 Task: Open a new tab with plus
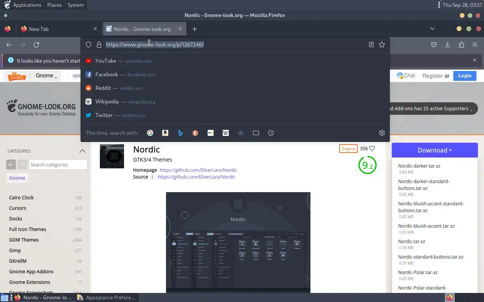pyautogui.click(x=194, y=29)
